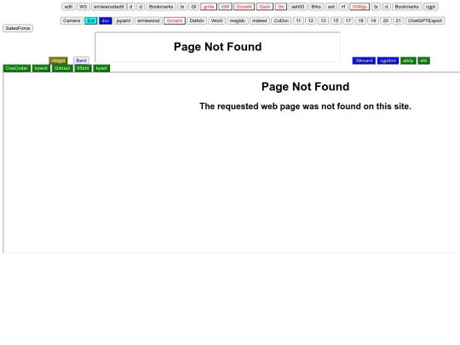Open the green CoaCoder button

tap(17, 68)
